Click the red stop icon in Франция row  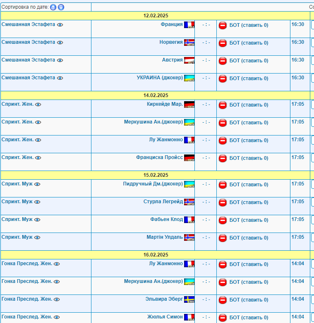tap(223, 25)
